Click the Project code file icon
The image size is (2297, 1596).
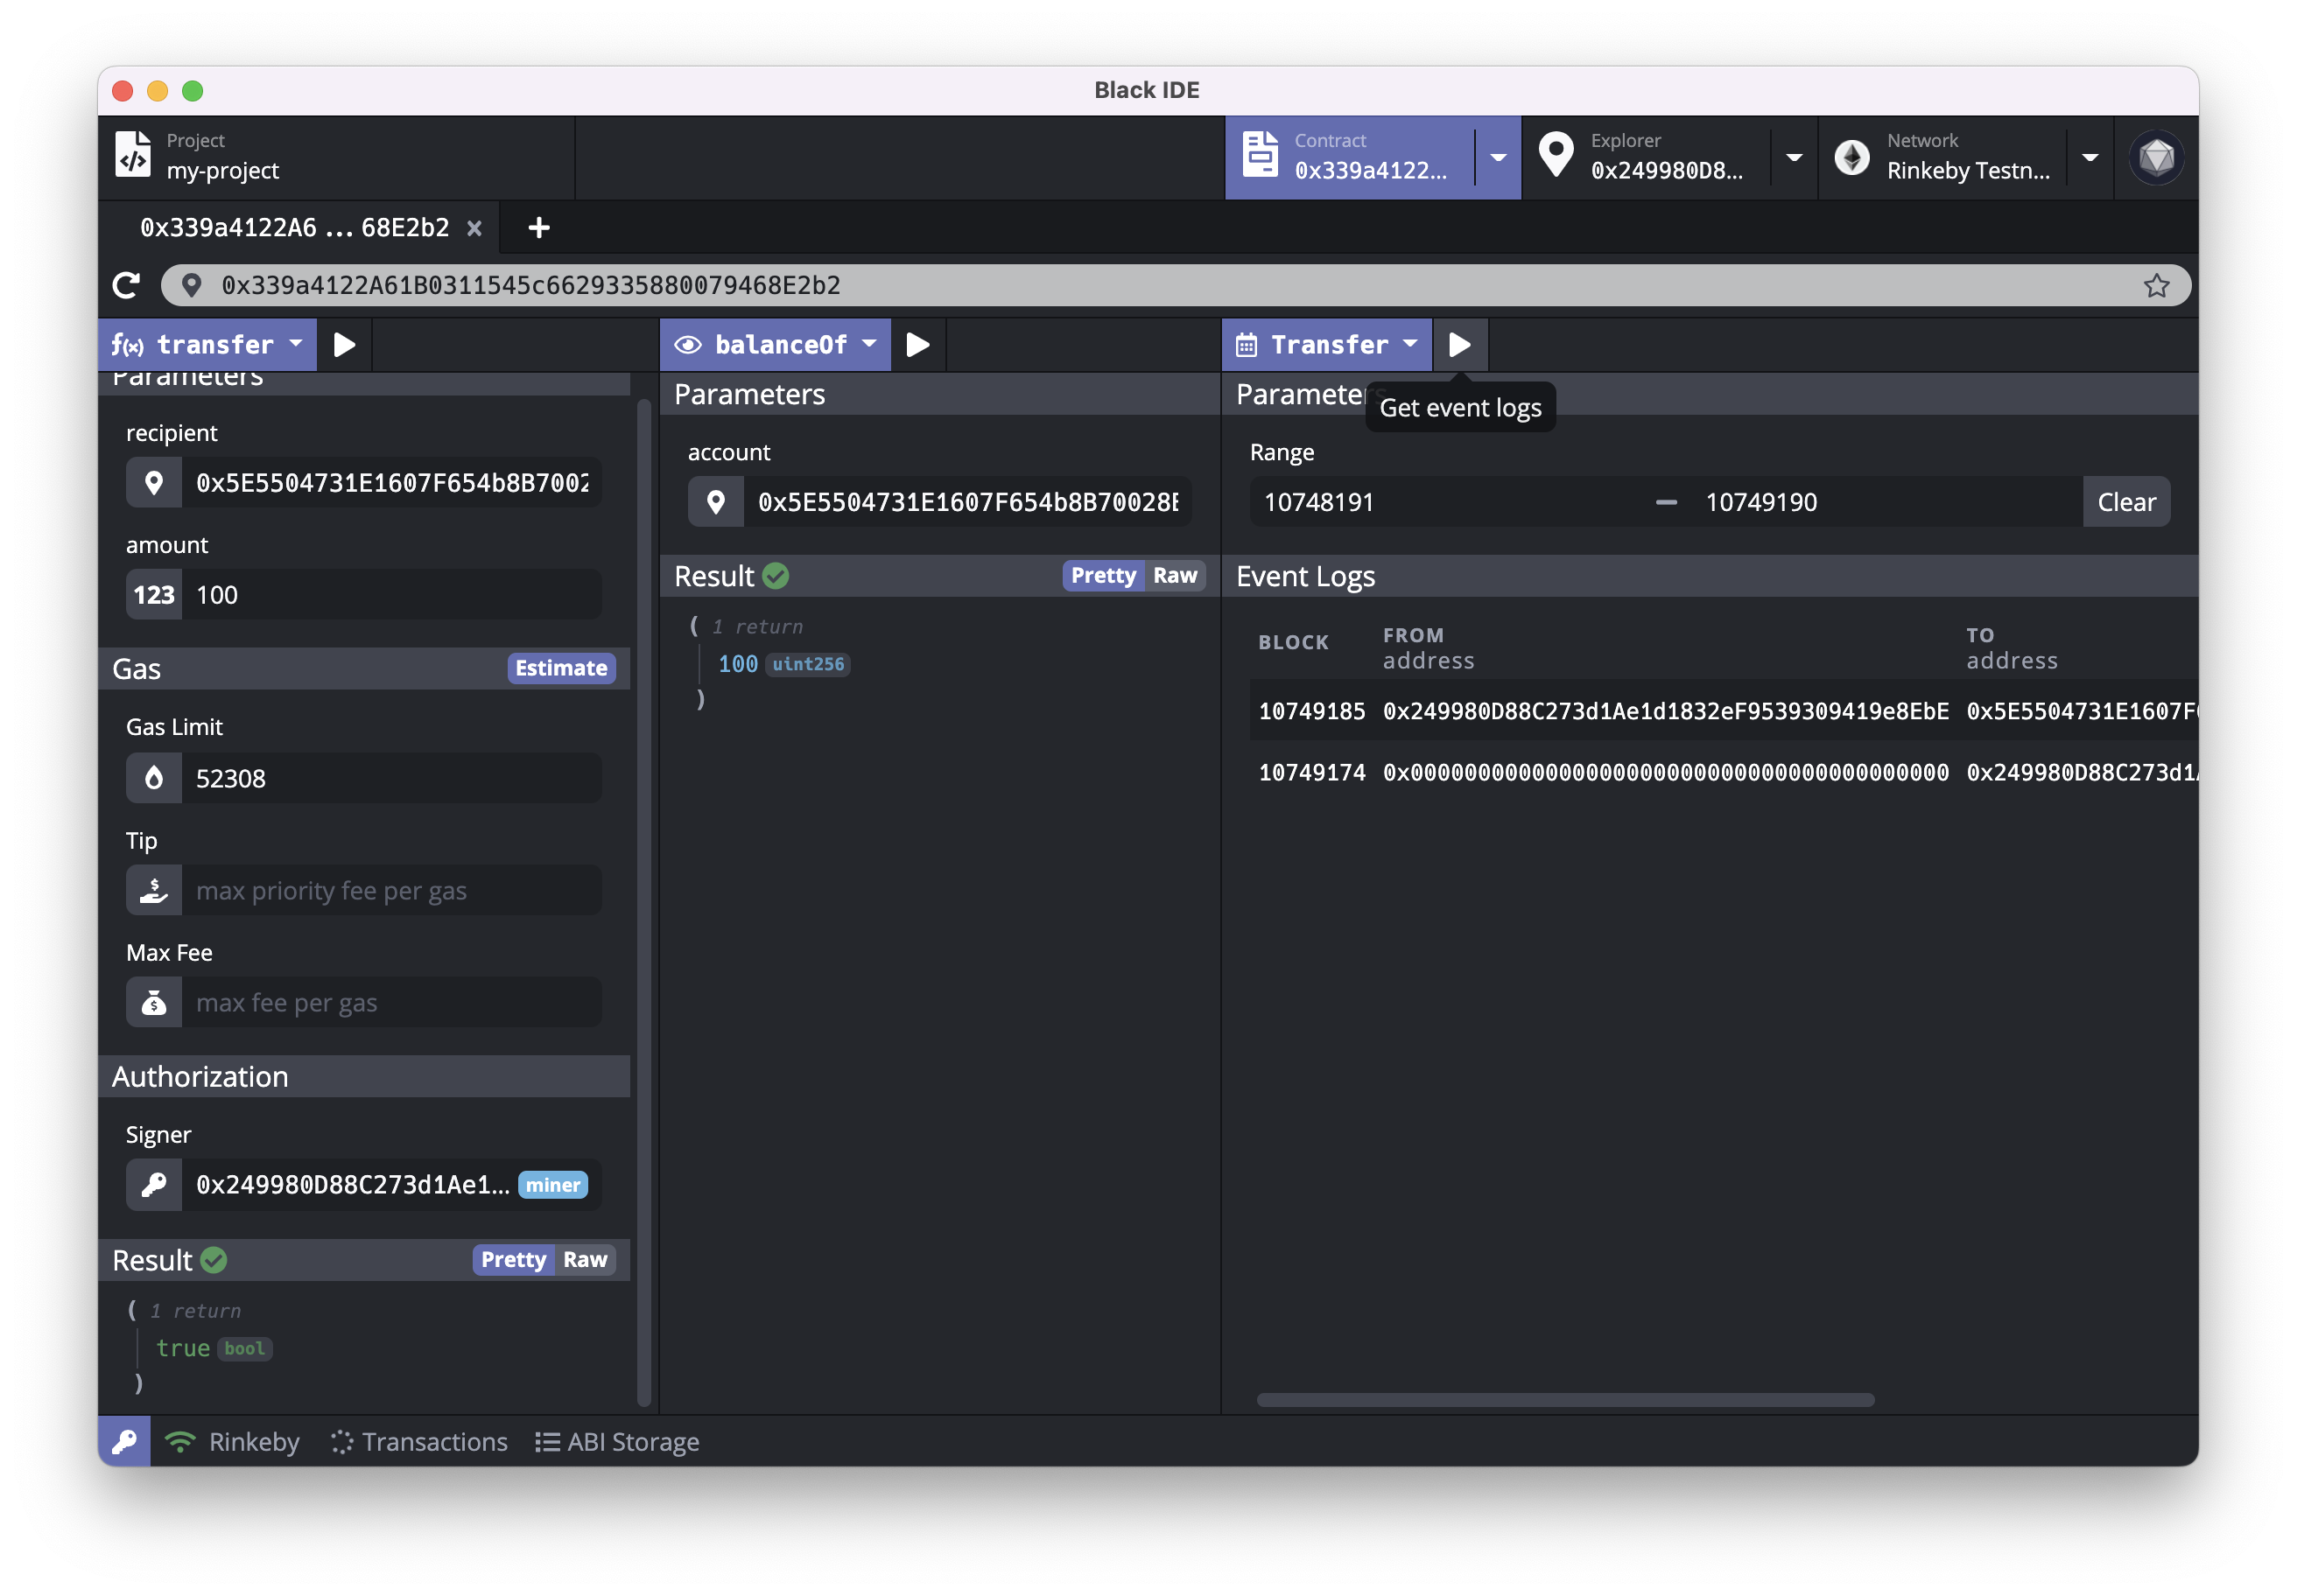click(133, 156)
